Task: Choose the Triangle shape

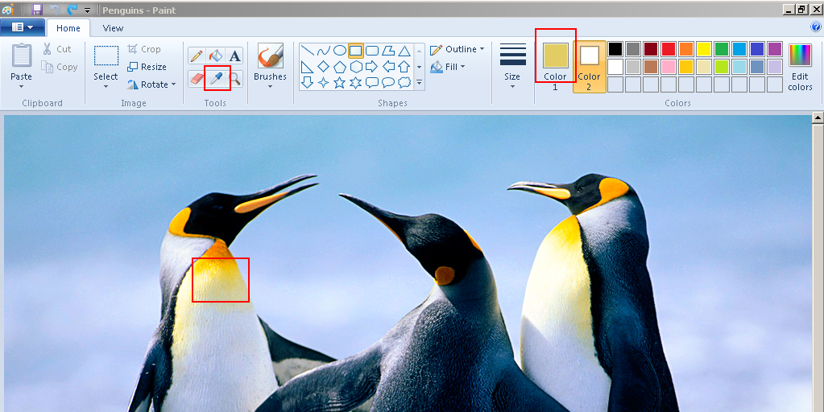Action: [404, 51]
